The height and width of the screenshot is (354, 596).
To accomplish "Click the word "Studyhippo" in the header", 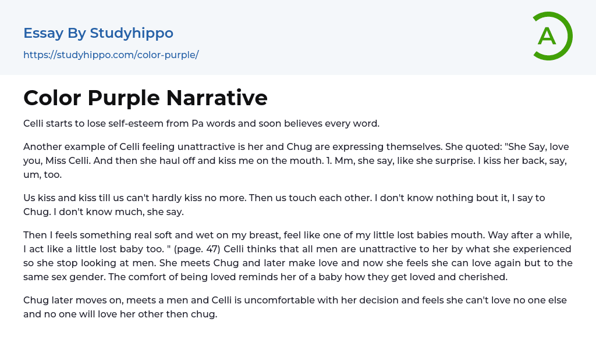I will 132,33.
